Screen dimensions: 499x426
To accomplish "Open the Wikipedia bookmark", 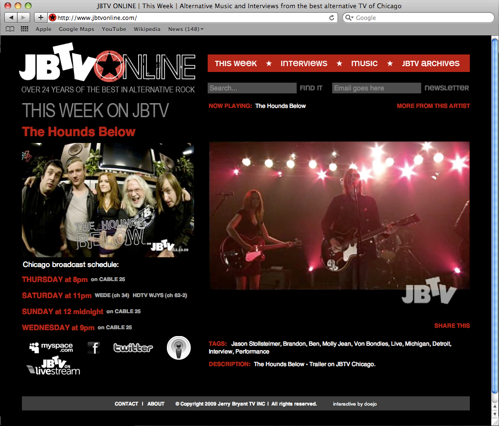I will [x=147, y=29].
